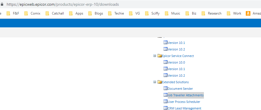Click the table icon beside User Process Scheduler

165,101
